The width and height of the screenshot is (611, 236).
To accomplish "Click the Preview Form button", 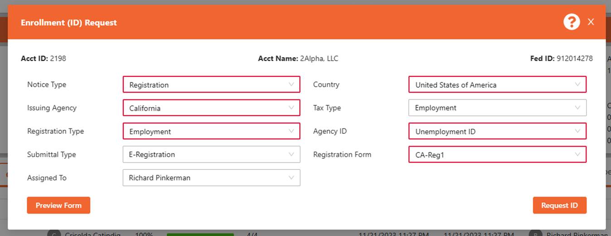I will click(x=58, y=205).
